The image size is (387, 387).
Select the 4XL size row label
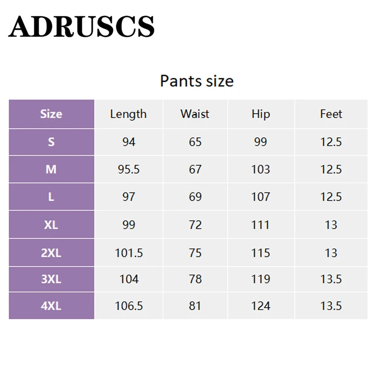(51, 306)
